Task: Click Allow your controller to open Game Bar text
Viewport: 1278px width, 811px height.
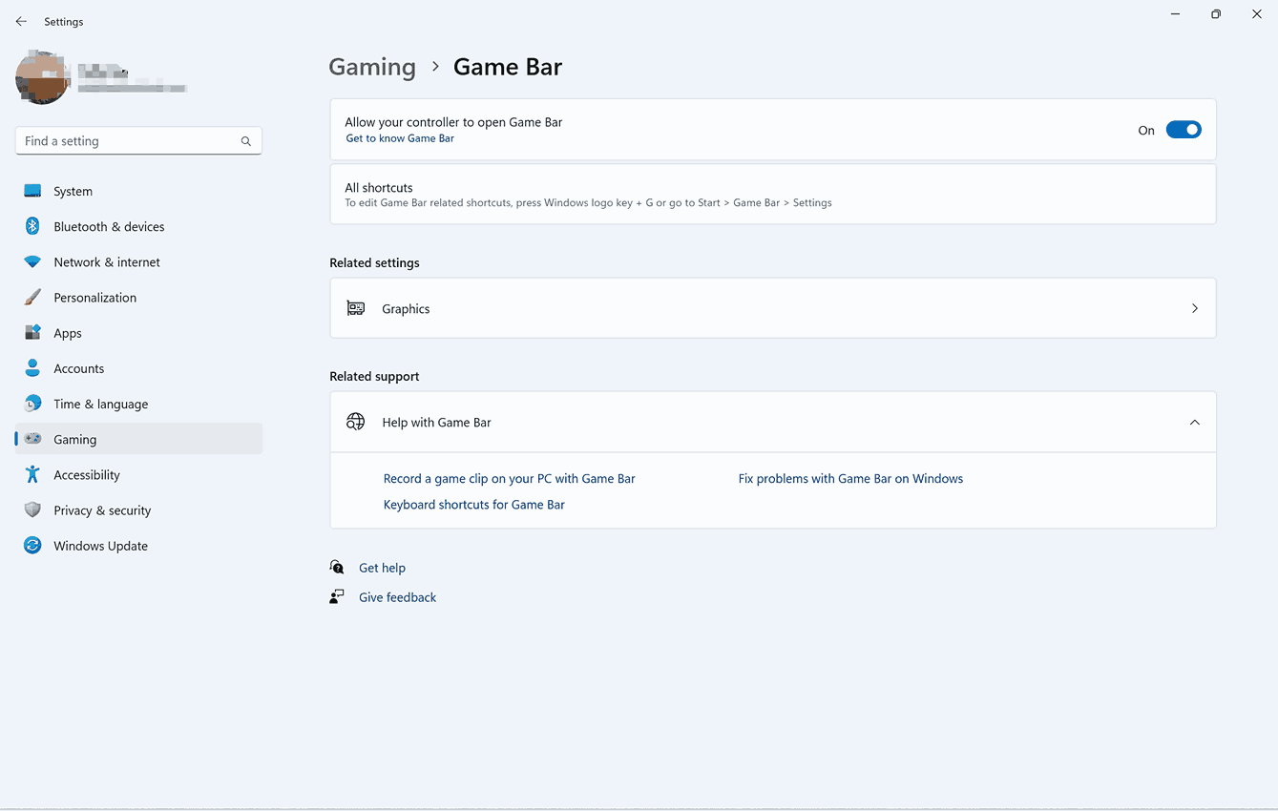Action: pyautogui.click(x=453, y=122)
